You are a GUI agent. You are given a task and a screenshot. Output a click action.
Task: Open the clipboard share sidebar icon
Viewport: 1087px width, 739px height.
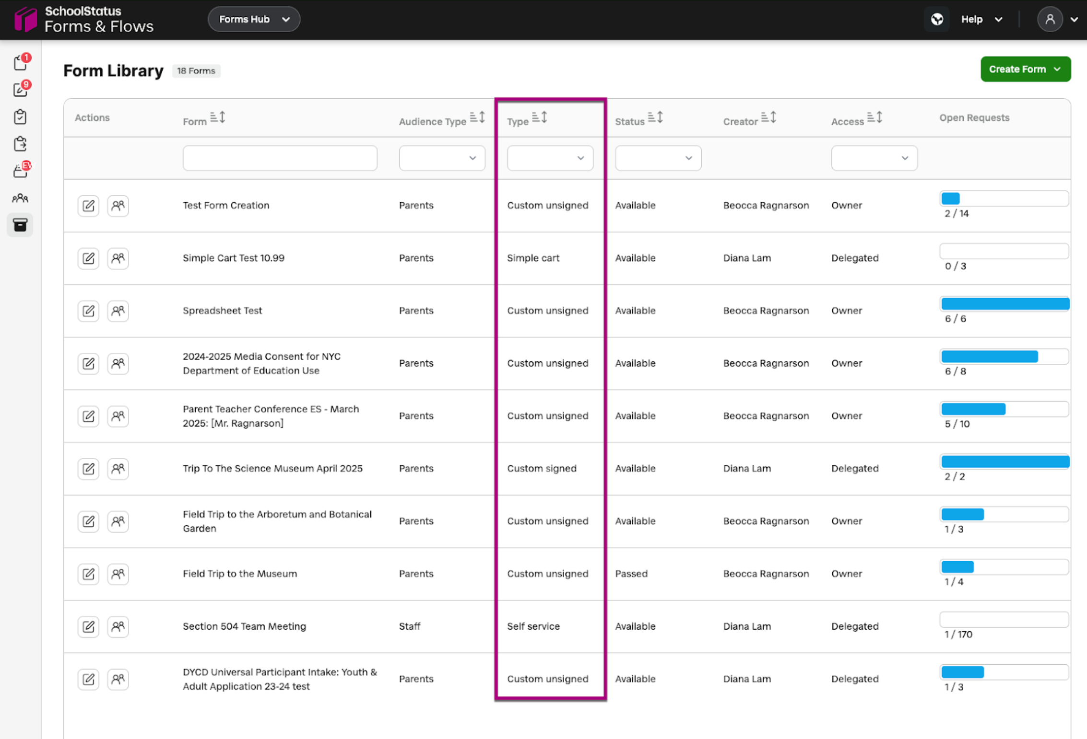[20, 144]
